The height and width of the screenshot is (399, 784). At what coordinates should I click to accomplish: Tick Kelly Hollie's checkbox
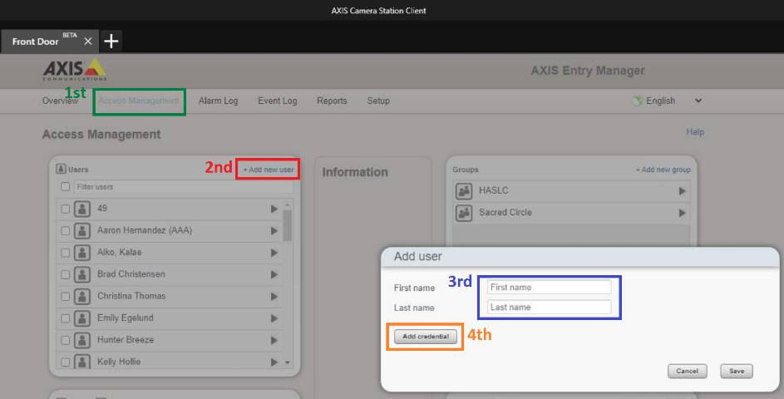[x=65, y=362]
